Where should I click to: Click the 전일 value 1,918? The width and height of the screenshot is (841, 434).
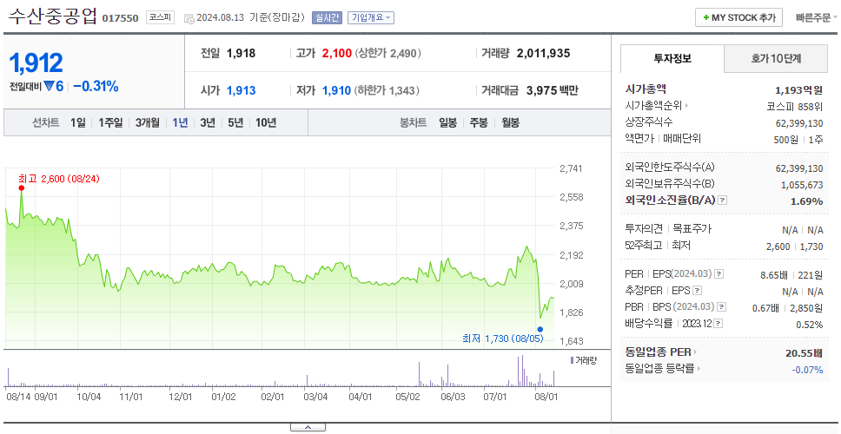[241, 53]
